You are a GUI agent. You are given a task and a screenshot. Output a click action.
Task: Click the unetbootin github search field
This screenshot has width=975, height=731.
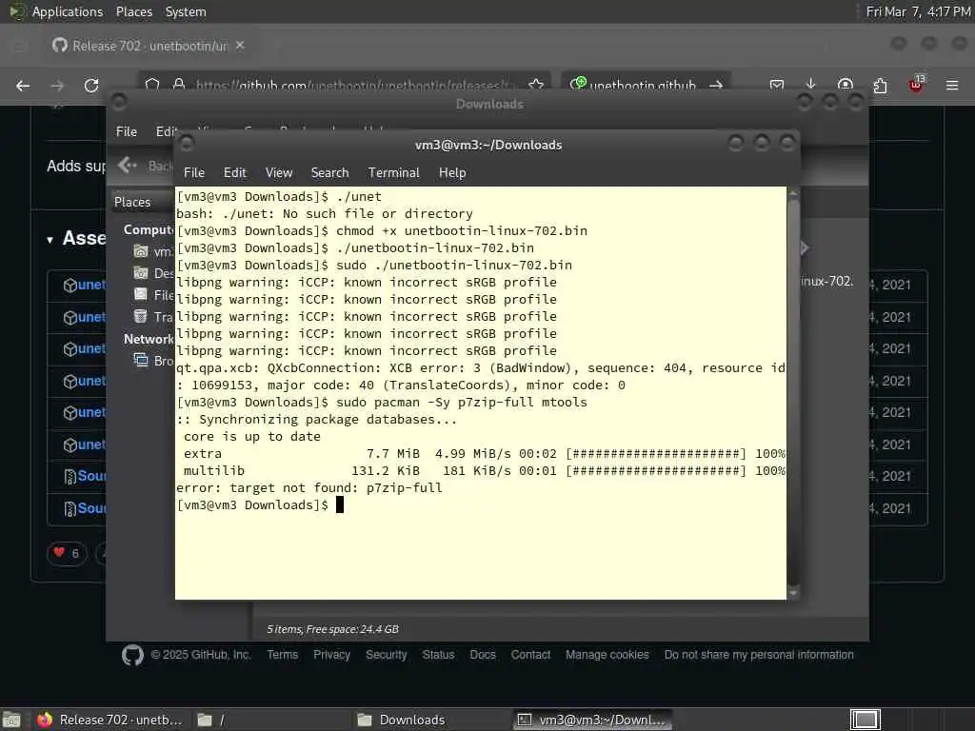pyautogui.click(x=642, y=85)
